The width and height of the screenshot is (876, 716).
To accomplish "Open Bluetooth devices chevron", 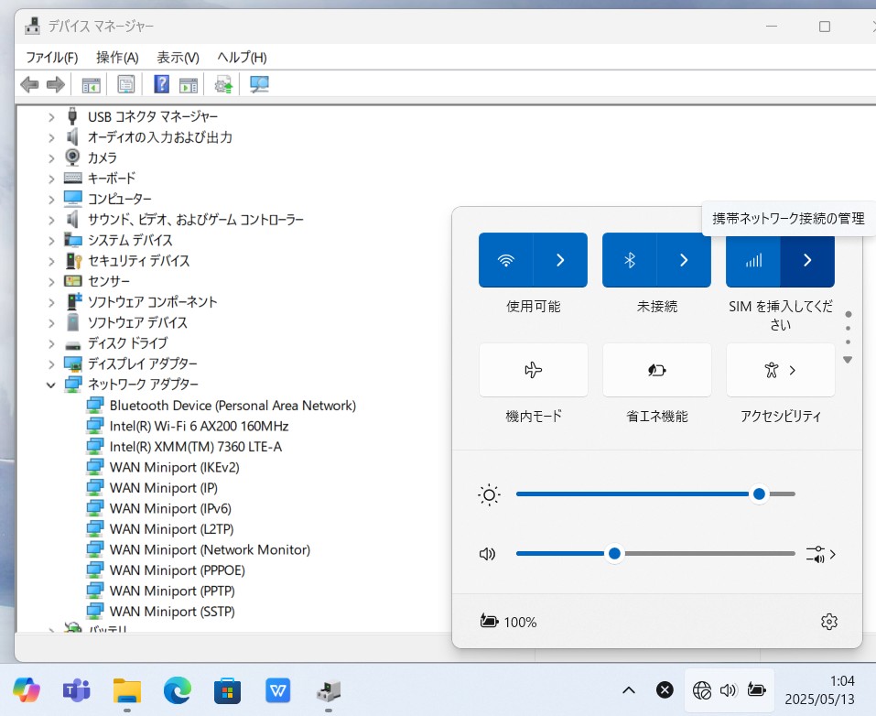I will tap(684, 260).
